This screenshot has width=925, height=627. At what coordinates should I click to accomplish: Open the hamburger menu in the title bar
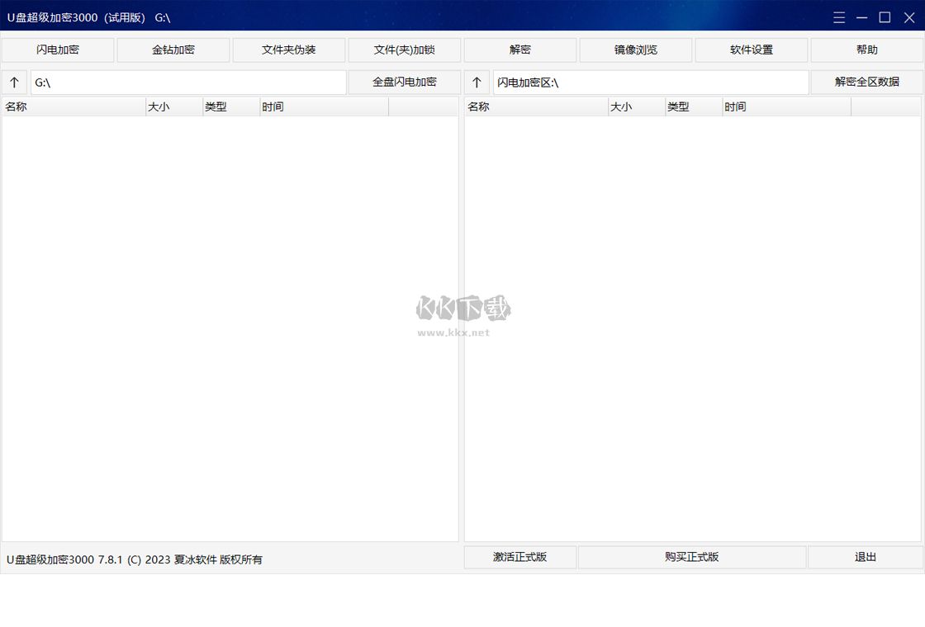pyautogui.click(x=838, y=16)
